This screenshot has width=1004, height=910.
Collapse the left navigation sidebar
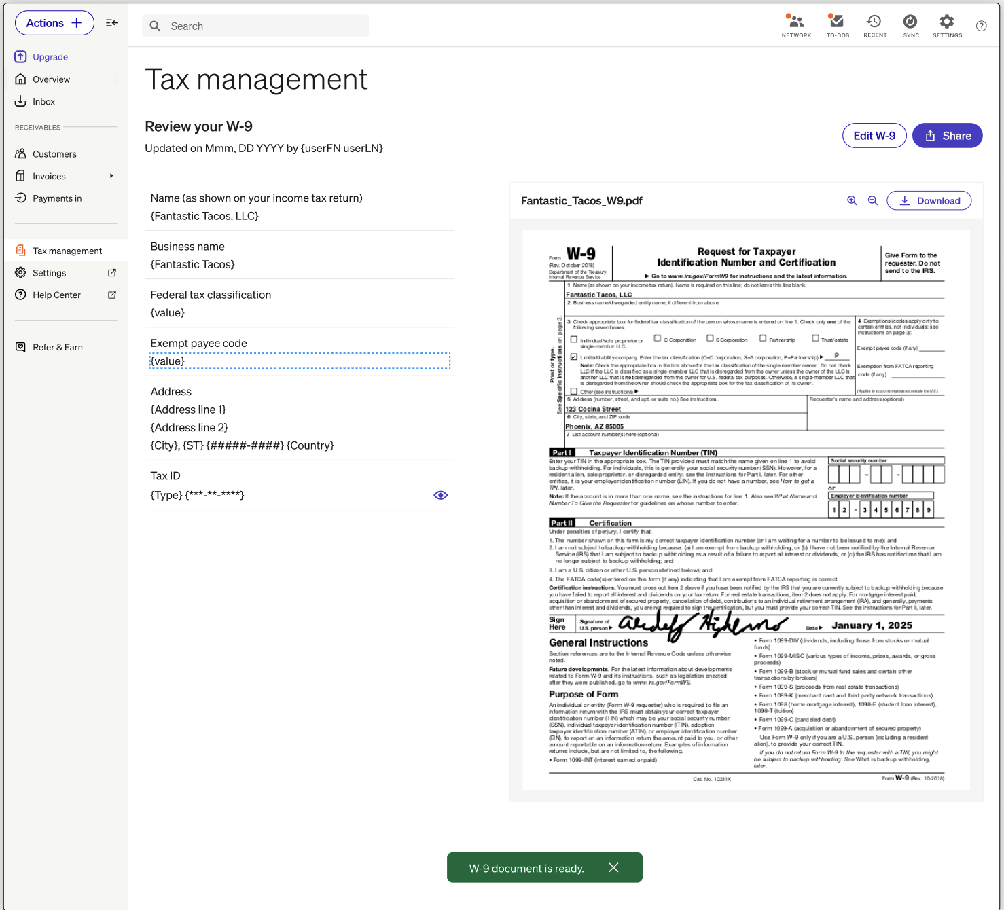(x=111, y=22)
